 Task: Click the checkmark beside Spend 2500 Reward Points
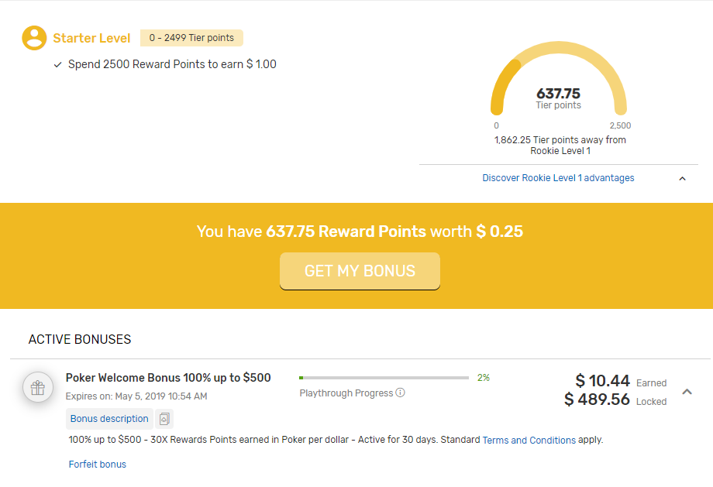pos(58,65)
